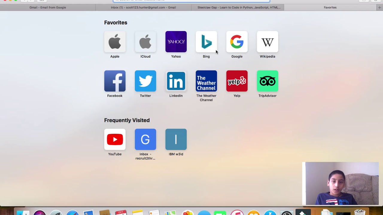Open System Preferences from the Dock
This screenshot has width=383, height=215.
(286, 213)
